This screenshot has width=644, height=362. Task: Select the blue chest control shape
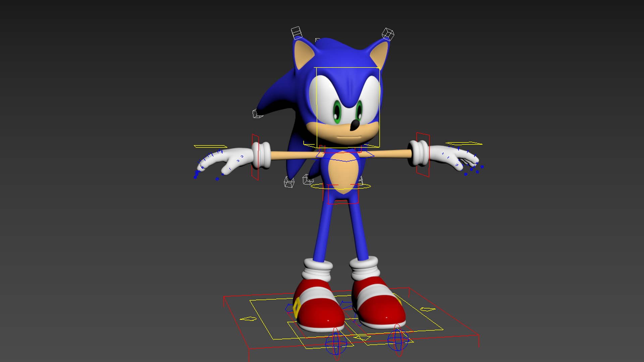pyautogui.click(x=345, y=156)
